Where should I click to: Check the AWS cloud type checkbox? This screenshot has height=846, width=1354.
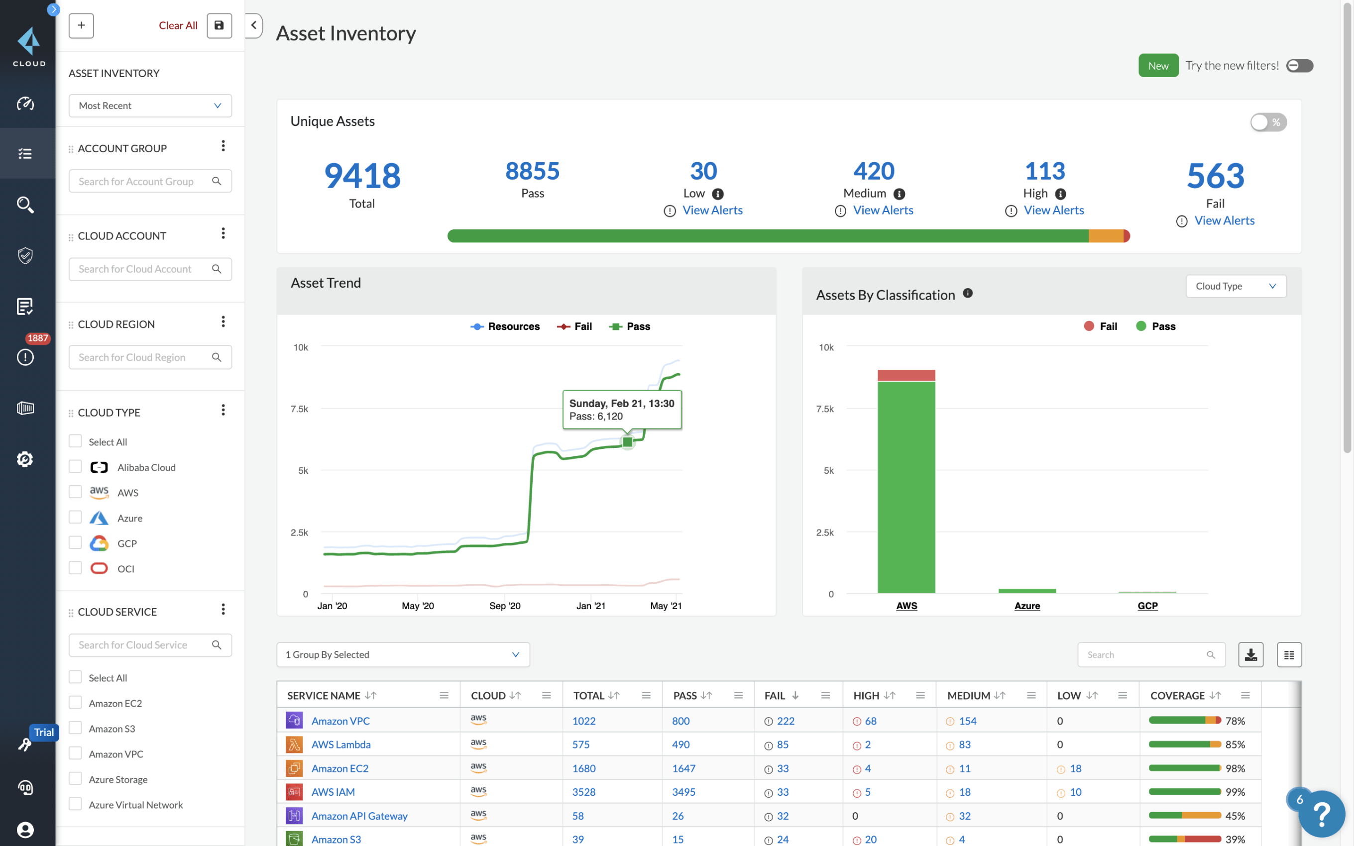pos(75,492)
